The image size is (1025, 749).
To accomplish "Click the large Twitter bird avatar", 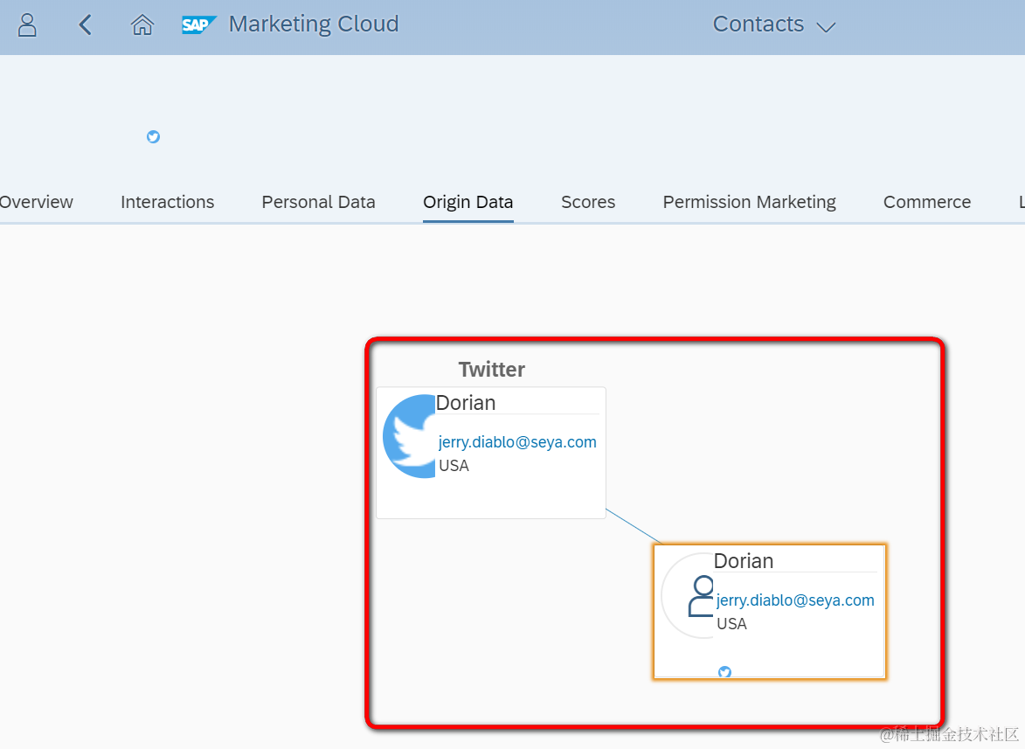I will 409,436.
